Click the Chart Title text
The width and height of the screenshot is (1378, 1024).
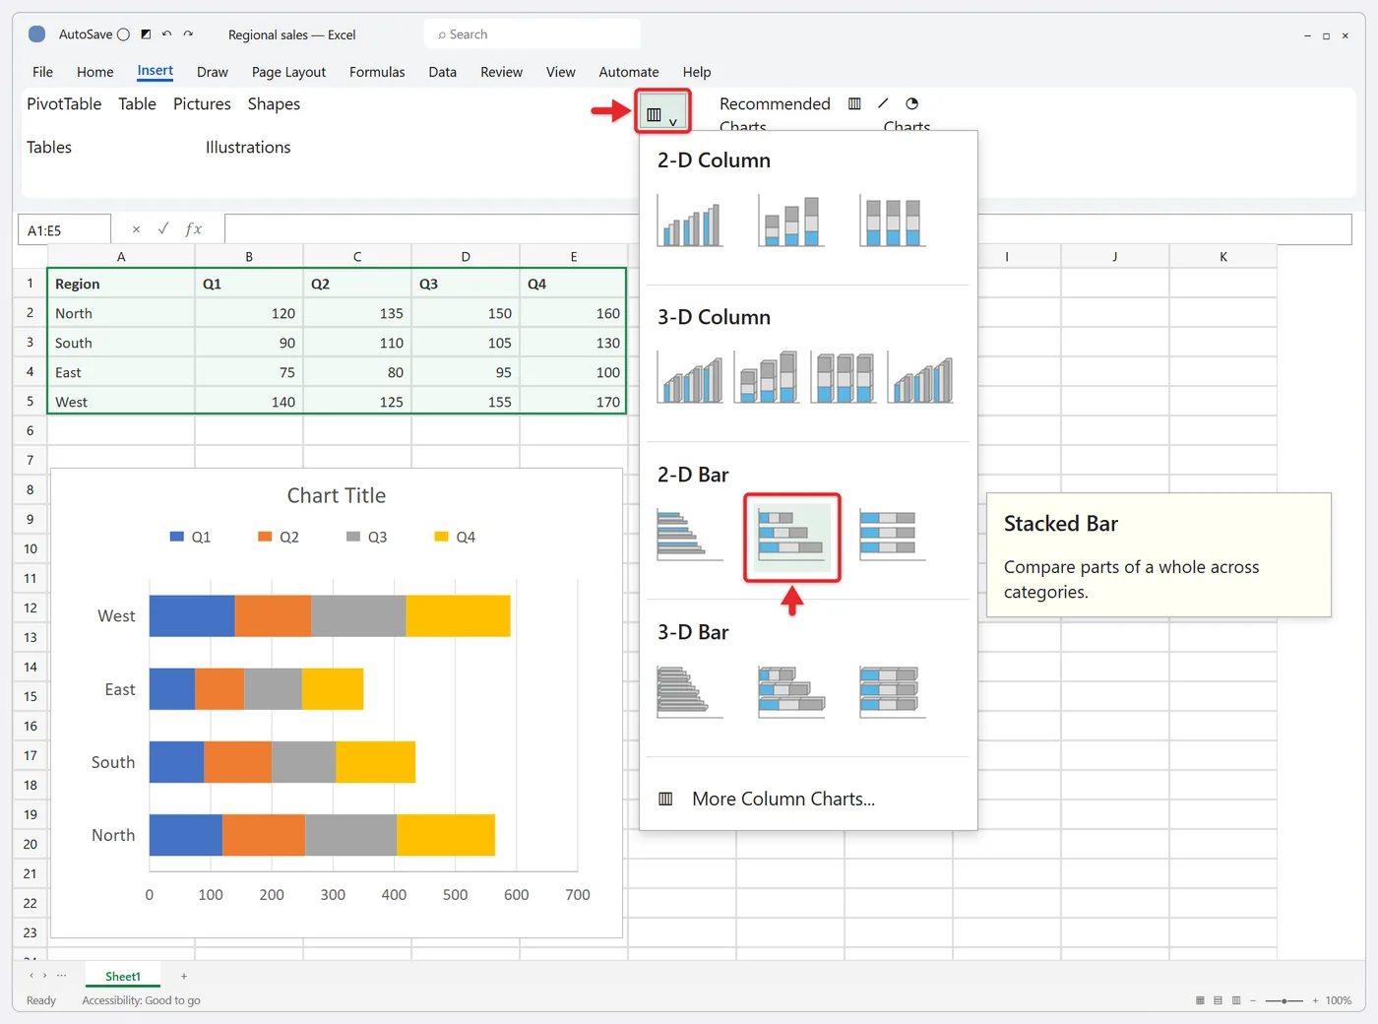(x=337, y=495)
